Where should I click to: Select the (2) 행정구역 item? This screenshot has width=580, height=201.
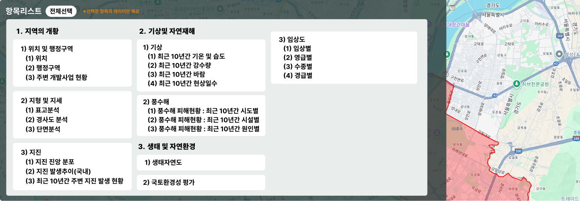pyautogui.click(x=42, y=68)
